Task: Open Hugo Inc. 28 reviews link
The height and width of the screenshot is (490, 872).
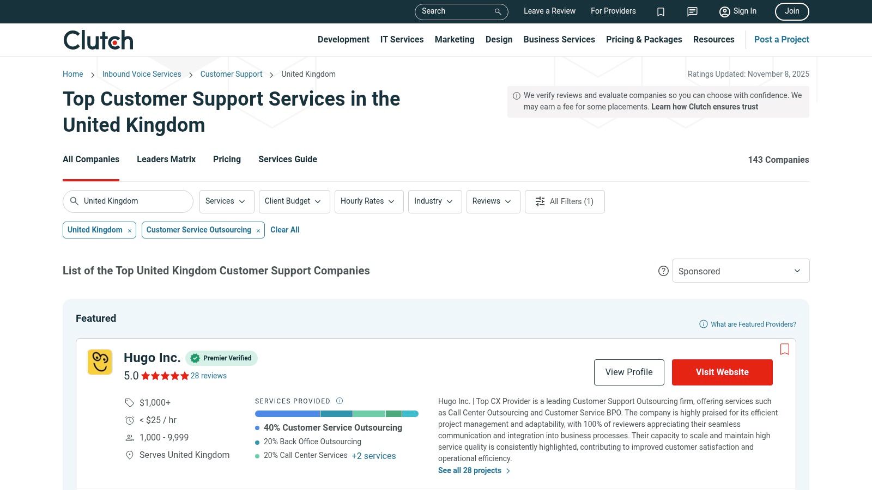Action: point(209,376)
